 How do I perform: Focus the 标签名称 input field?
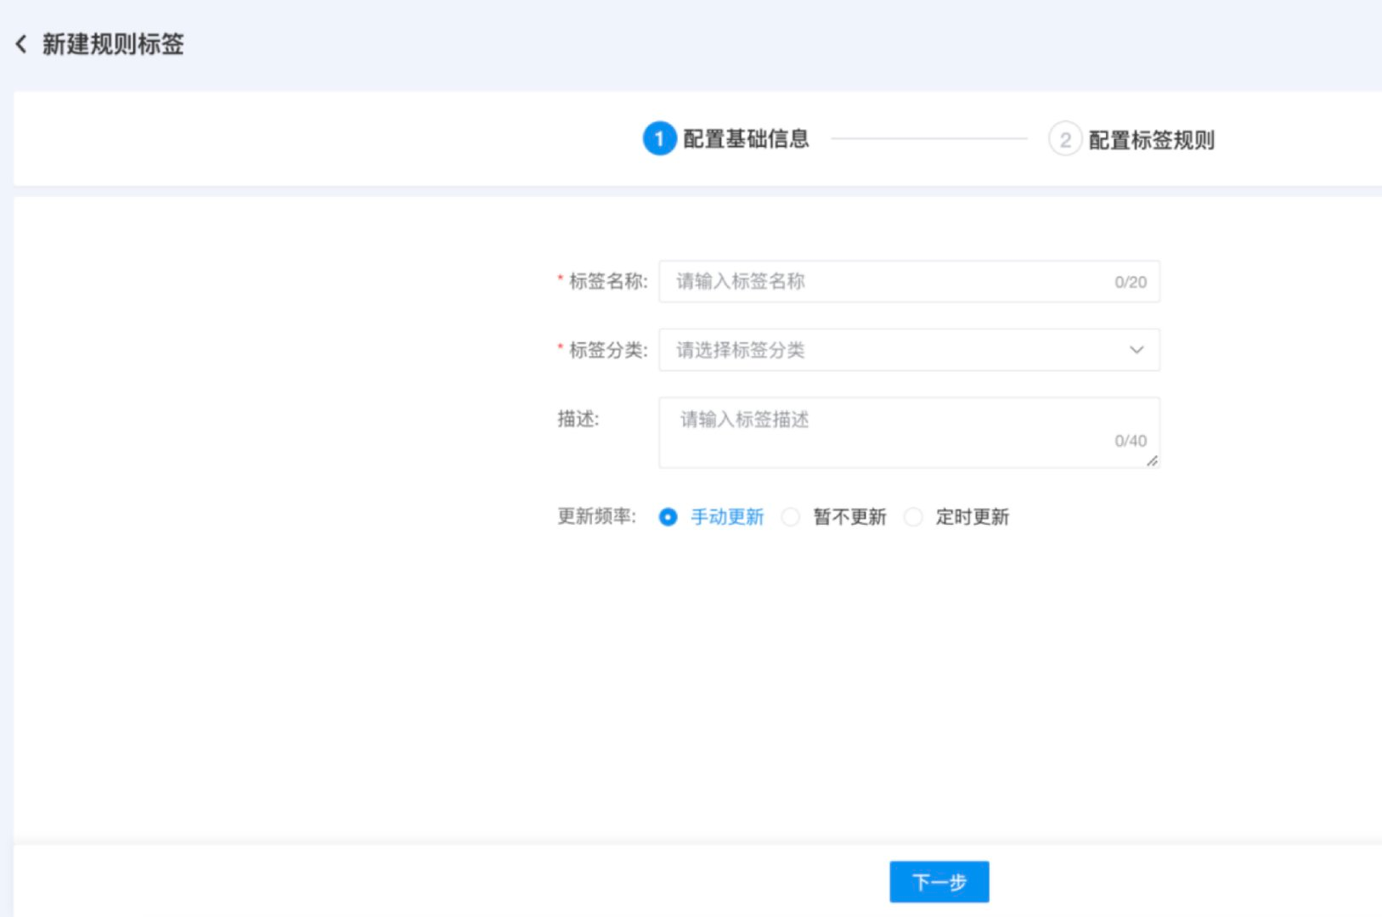point(909,282)
